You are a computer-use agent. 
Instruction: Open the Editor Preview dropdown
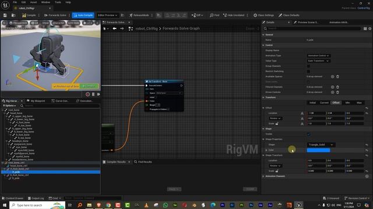pos(107,15)
